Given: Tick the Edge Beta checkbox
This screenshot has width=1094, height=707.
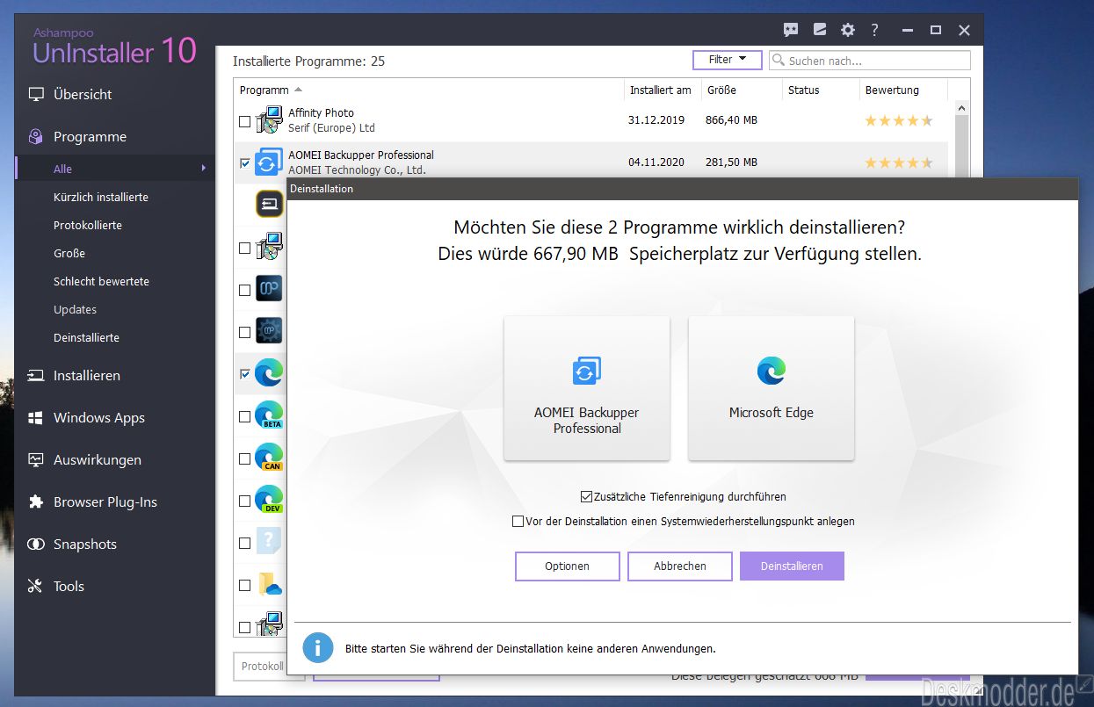Looking at the screenshot, I should coord(244,416).
